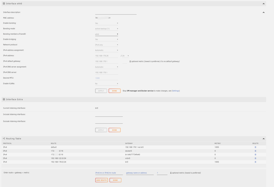The height and width of the screenshot is (187, 274).
Task: Focus the gateway name or address field
Action: coord(140,173)
